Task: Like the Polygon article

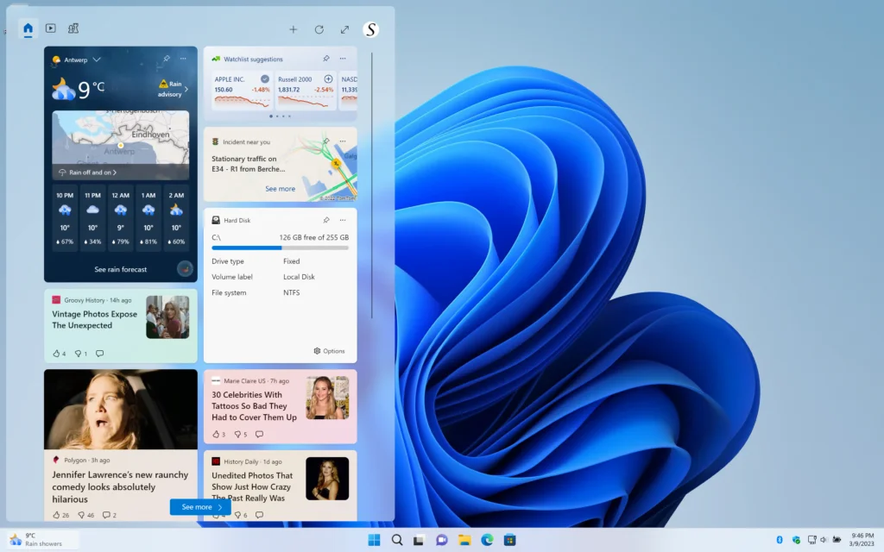Action: pos(60,515)
